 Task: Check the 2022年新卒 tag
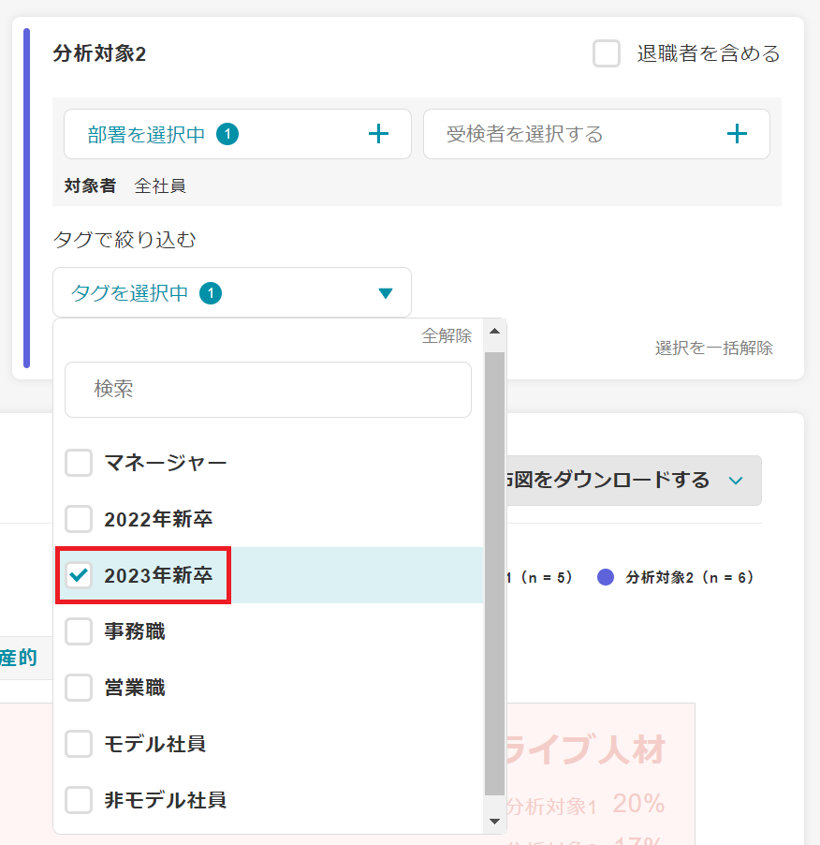79,519
